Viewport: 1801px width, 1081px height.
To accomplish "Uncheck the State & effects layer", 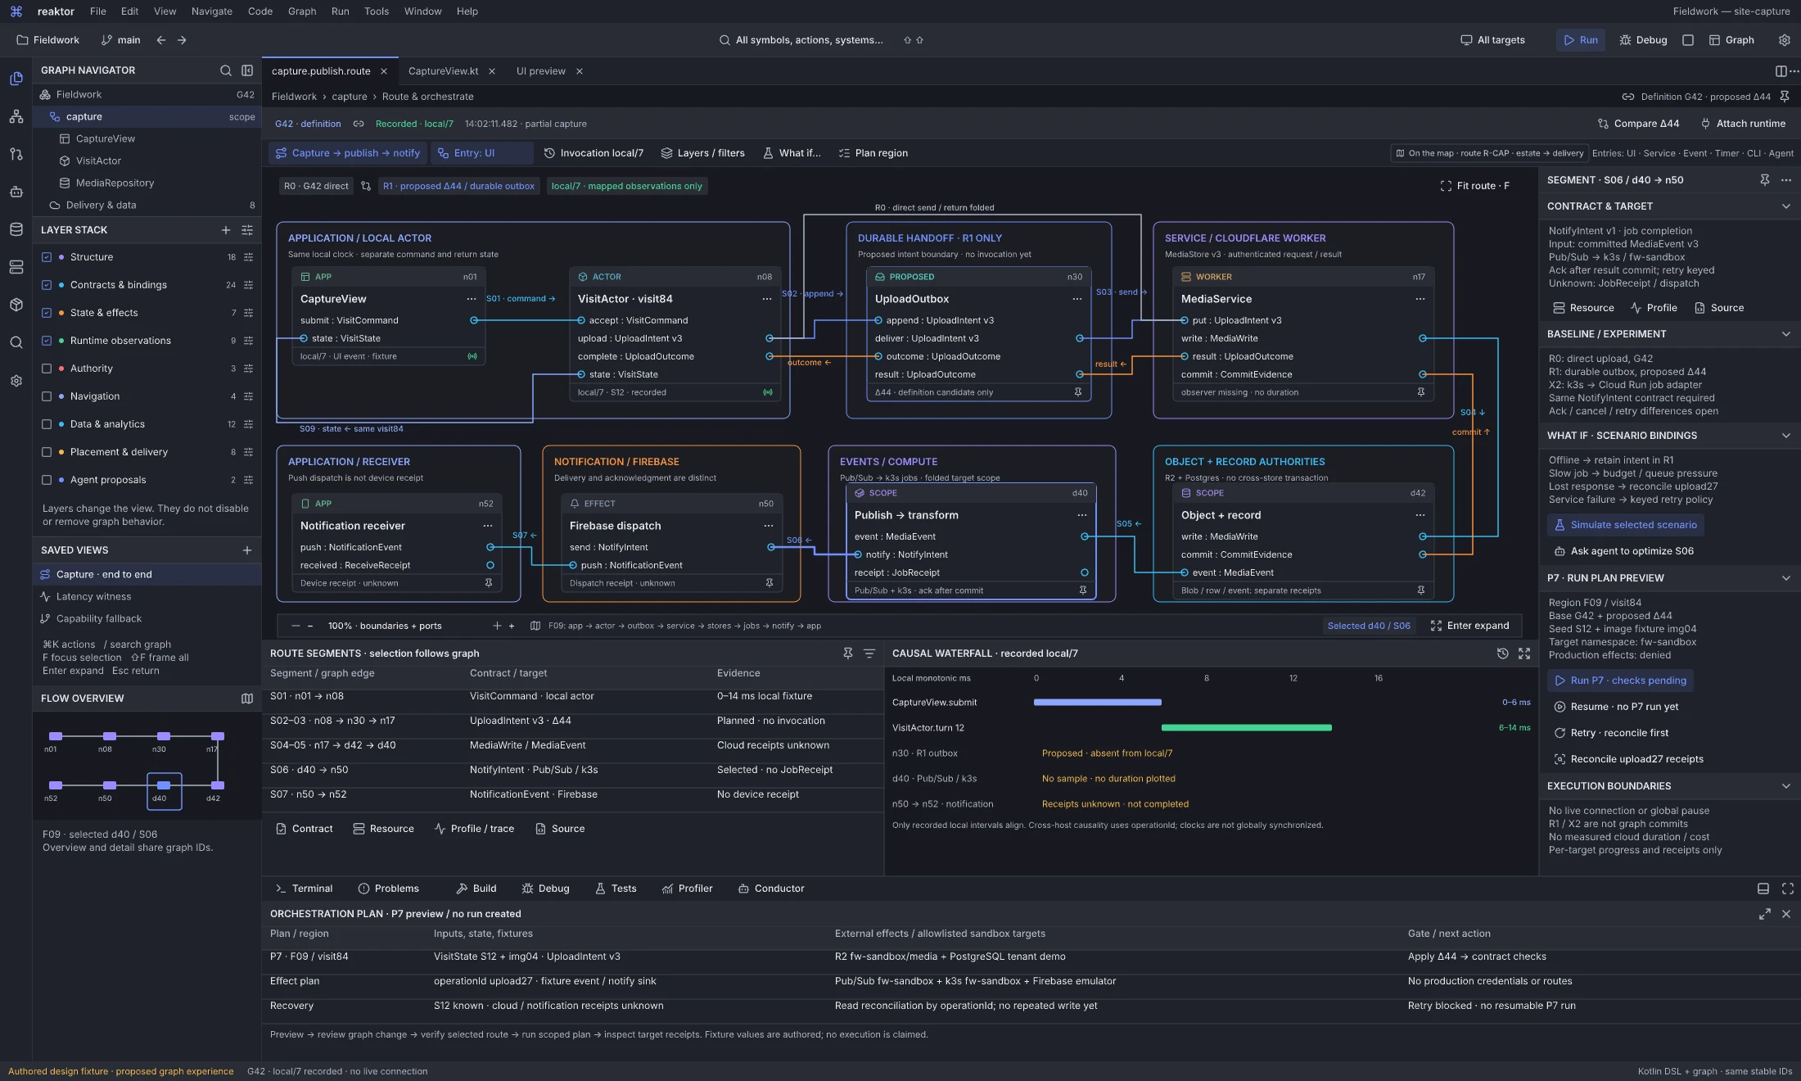I will point(47,313).
